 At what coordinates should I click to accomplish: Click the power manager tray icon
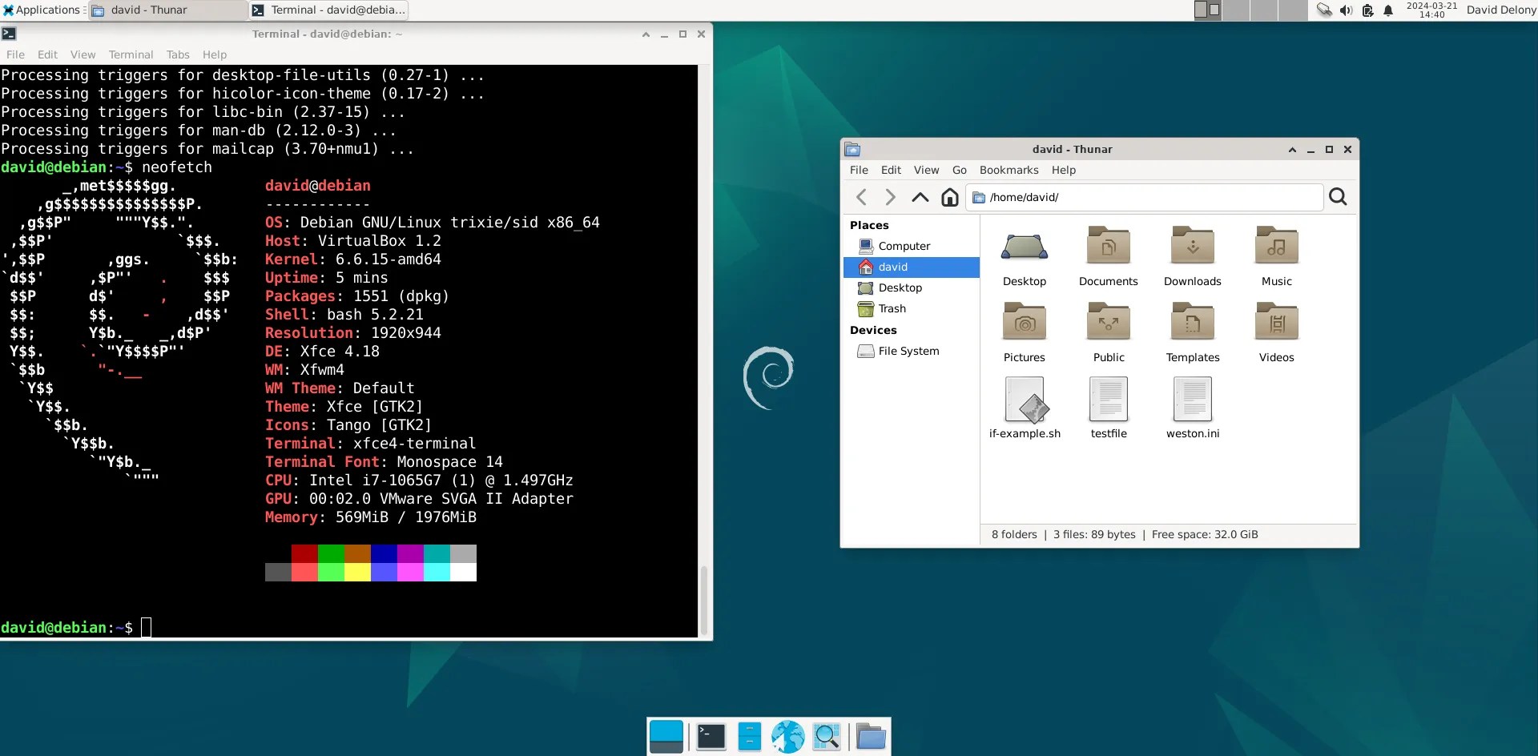coord(1367,10)
